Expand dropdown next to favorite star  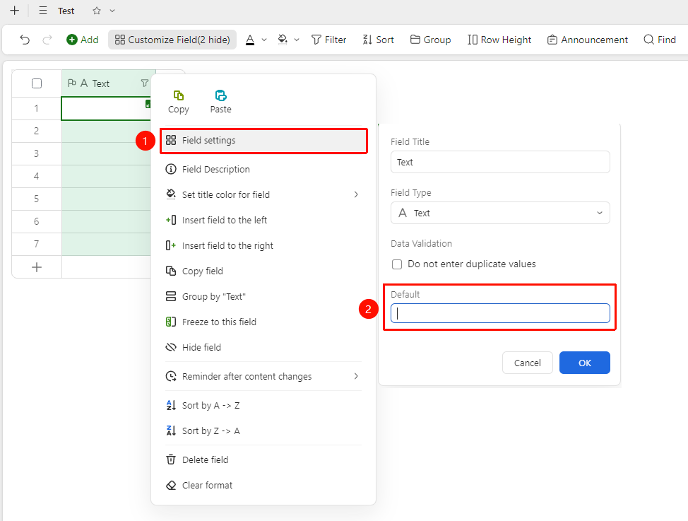(x=112, y=11)
